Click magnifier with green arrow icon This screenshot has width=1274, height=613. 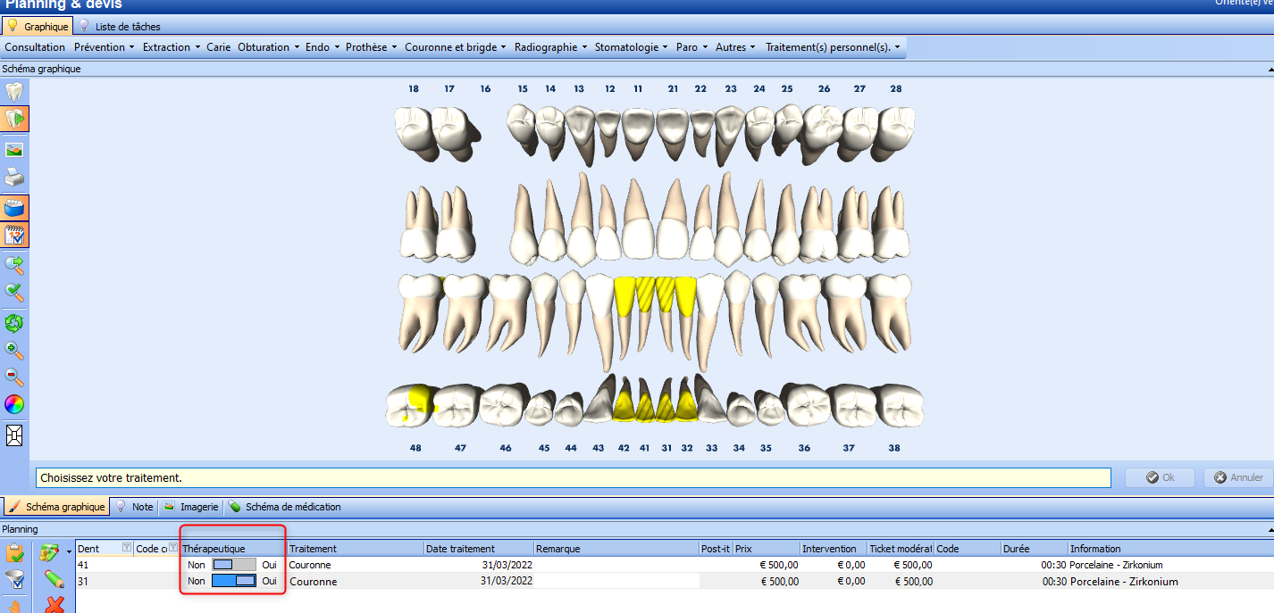14,265
